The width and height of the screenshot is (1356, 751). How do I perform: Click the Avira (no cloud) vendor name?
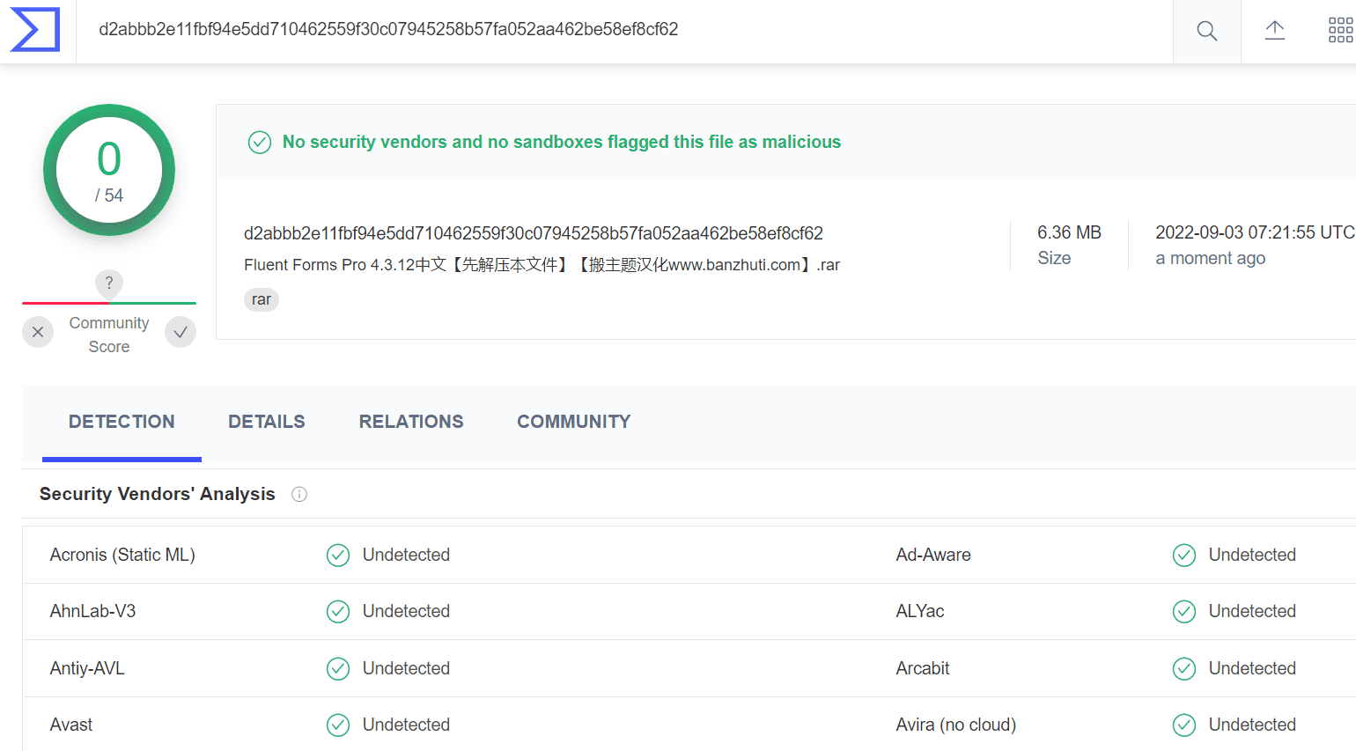(956, 725)
